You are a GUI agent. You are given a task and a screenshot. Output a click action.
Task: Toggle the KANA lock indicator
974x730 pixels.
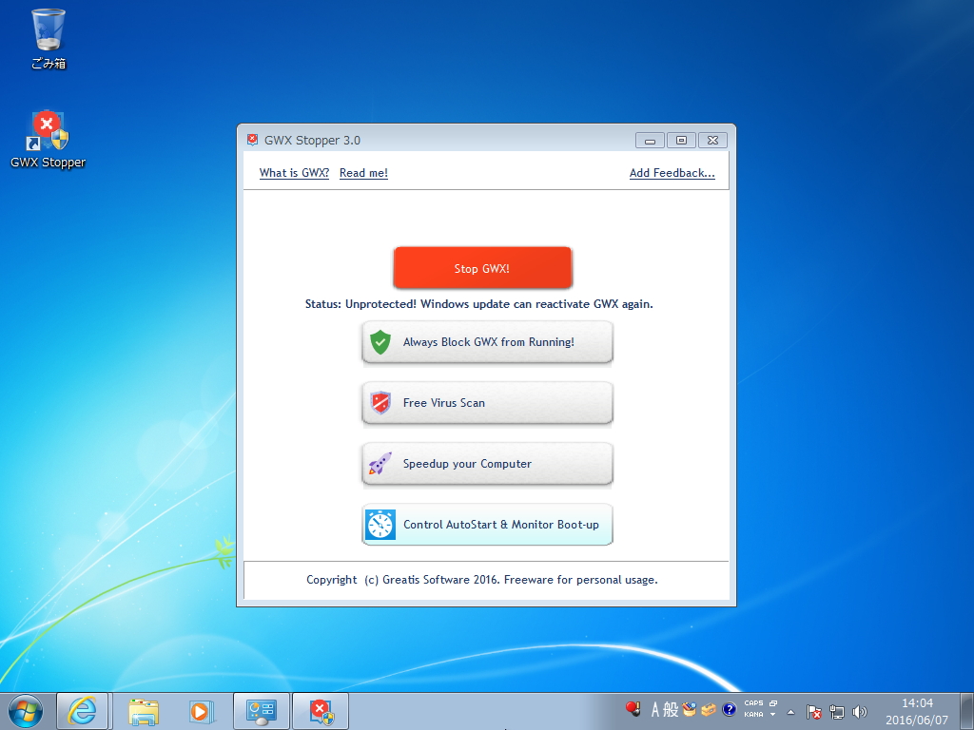[x=753, y=715]
